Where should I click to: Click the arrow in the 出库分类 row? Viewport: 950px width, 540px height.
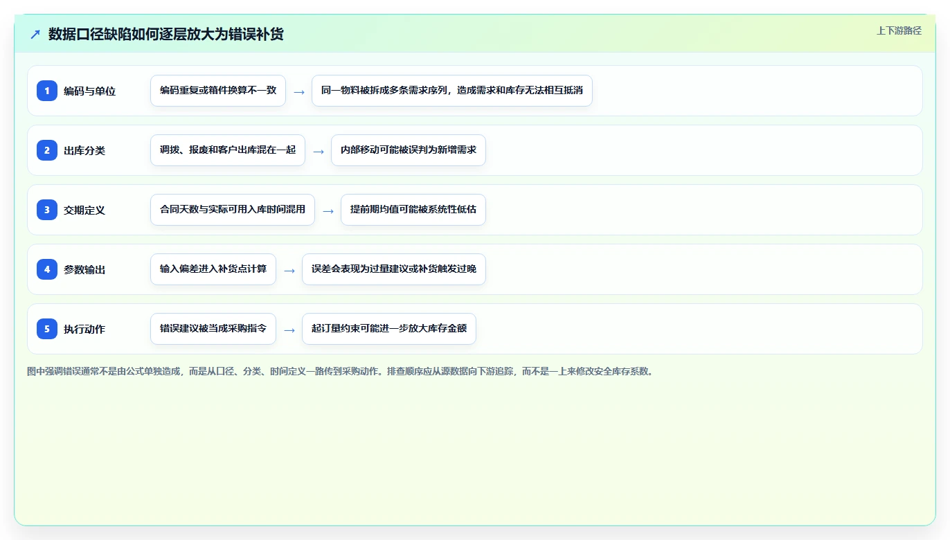pyautogui.click(x=319, y=151)
